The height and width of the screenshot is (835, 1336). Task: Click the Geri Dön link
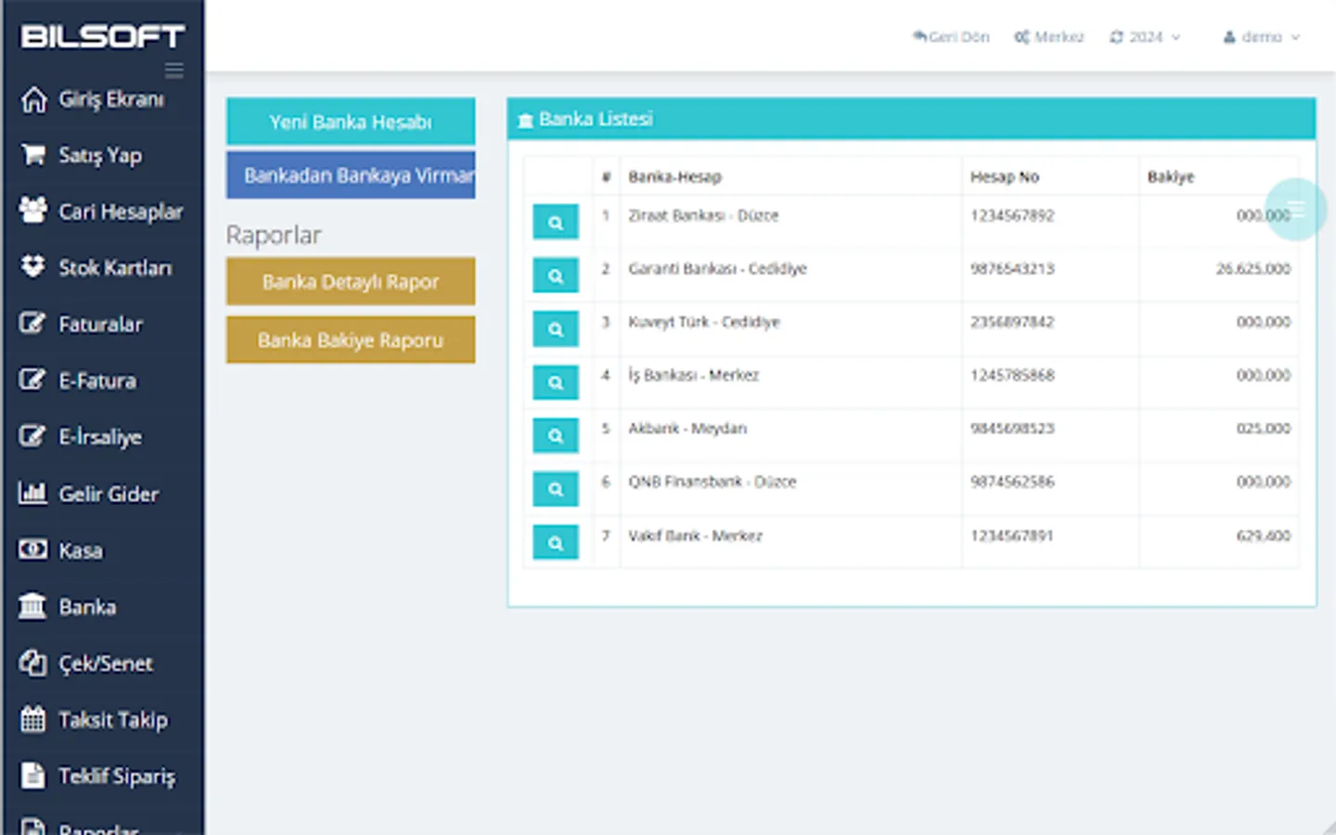coord(951,37)
